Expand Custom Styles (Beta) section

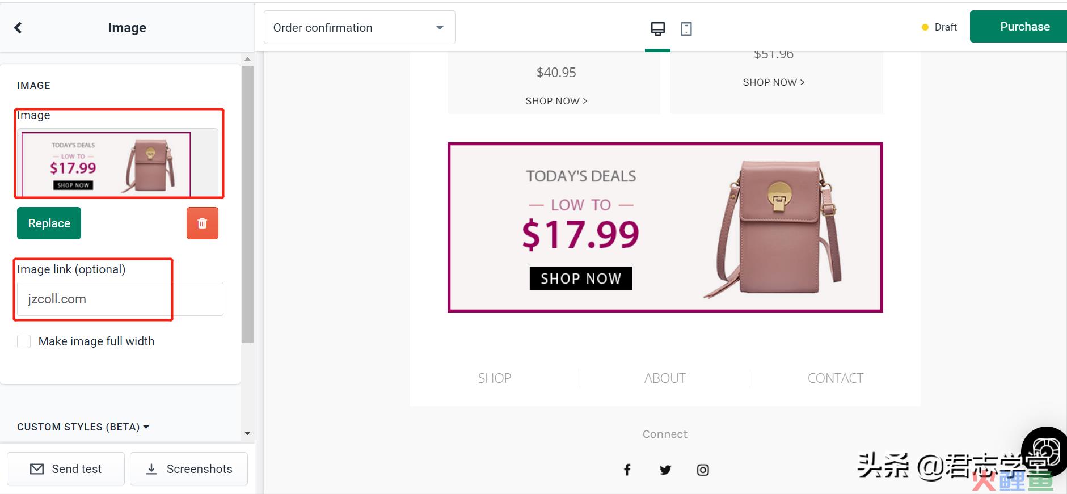[x=83, y=427]
